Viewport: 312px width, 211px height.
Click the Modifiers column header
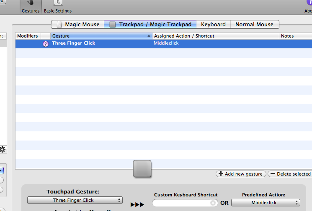(x=28, y=36)
